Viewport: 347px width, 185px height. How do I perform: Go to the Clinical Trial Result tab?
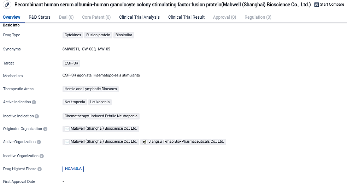coord(186,17)
